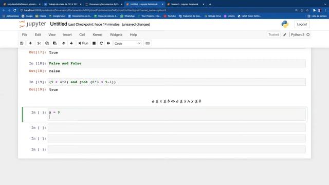Bookmark this page with the star icon

click(307, 10)
